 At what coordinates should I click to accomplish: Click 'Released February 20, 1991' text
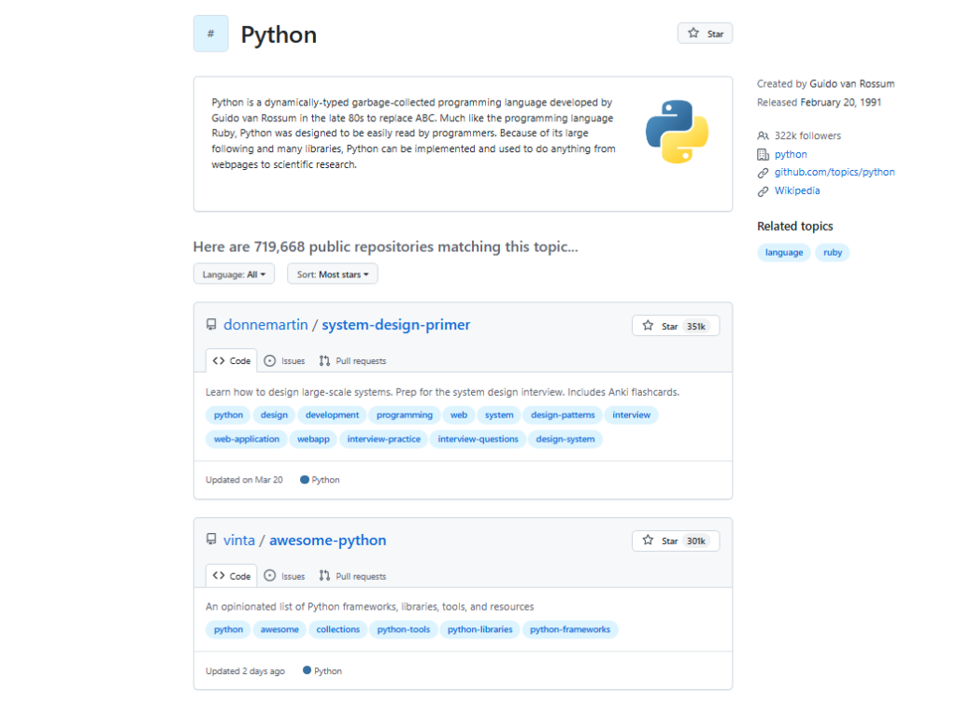[x=819, y=103]
